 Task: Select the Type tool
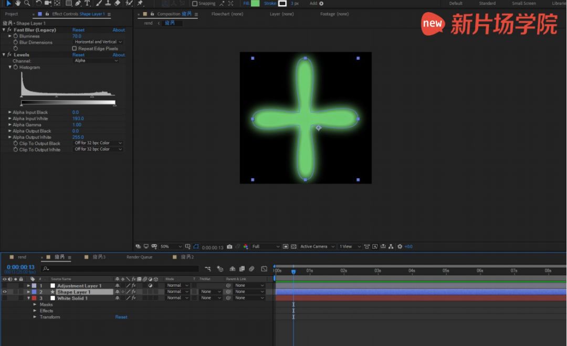(x=88, y=3)
